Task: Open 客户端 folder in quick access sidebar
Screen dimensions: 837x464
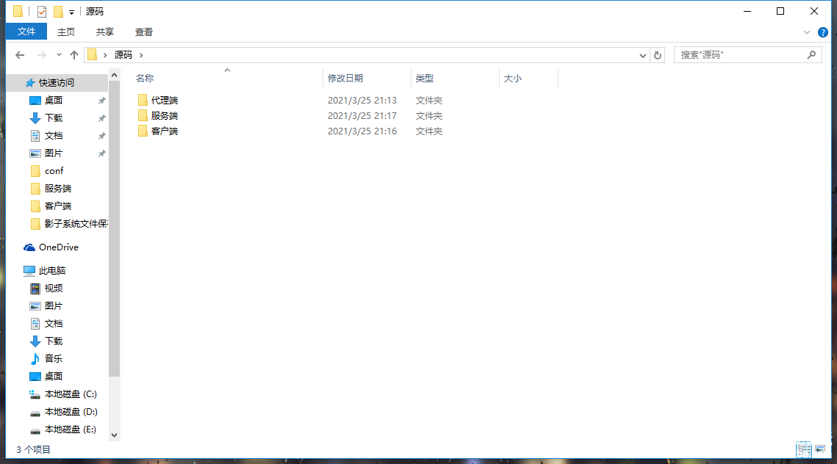Action: (x=50, y=206)
